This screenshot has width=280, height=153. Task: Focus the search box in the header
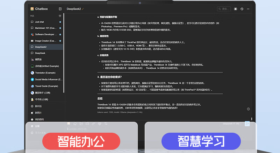[224, 9]
